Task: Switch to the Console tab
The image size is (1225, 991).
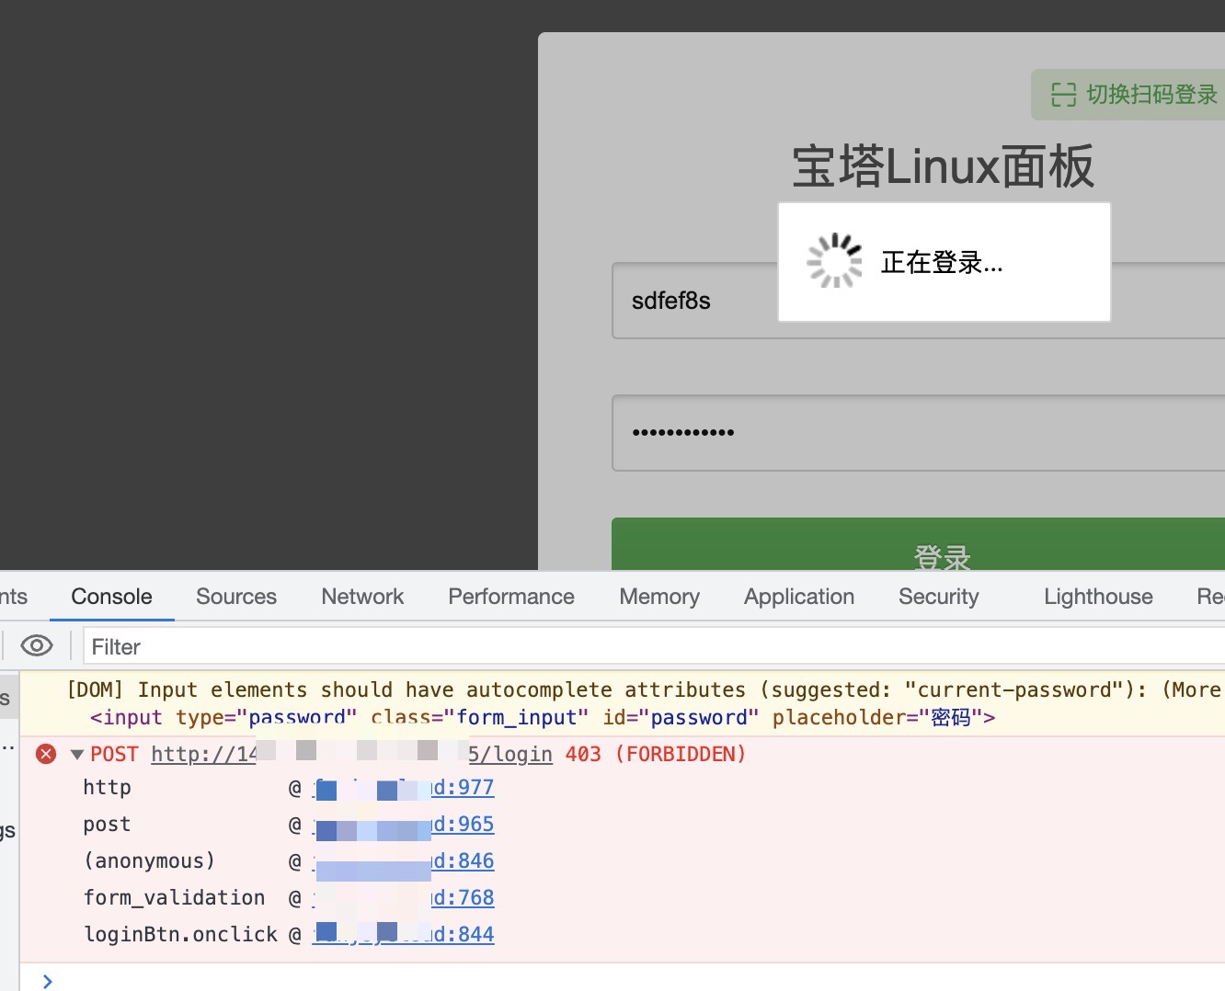Action: [111, 597]
